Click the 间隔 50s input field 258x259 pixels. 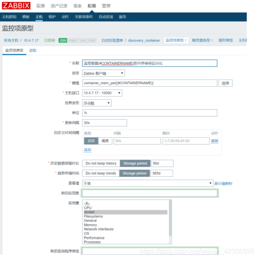(137, 141)
